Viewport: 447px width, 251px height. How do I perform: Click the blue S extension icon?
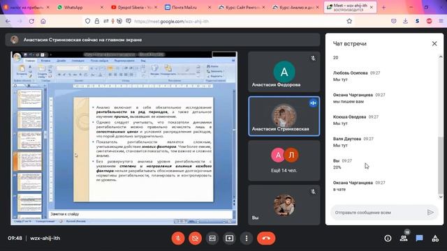[x=418, y=21]
